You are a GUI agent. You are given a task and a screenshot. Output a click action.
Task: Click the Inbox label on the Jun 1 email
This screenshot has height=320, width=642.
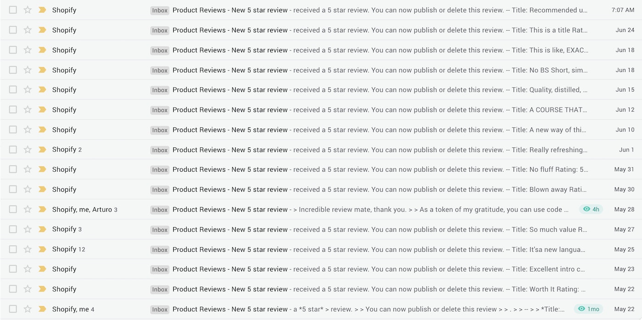160,150
